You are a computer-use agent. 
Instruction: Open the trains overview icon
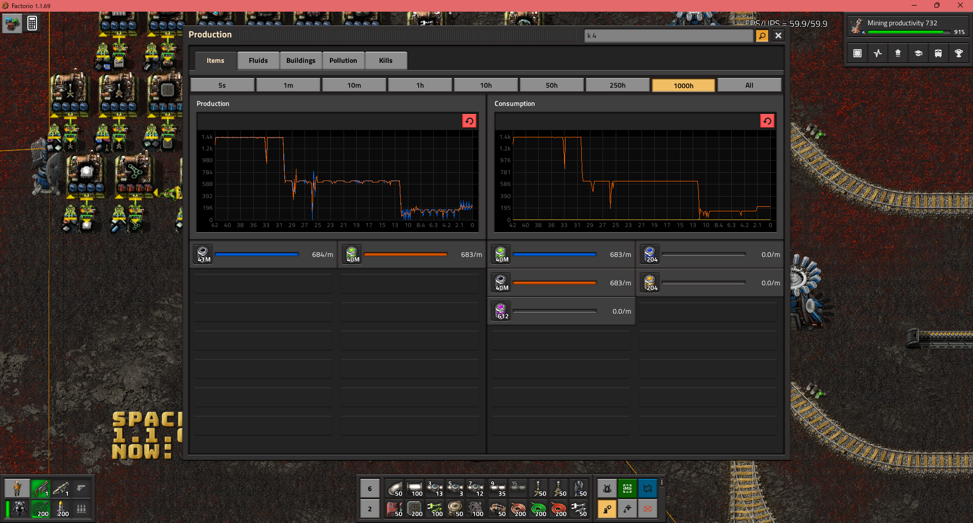point(939,53)
